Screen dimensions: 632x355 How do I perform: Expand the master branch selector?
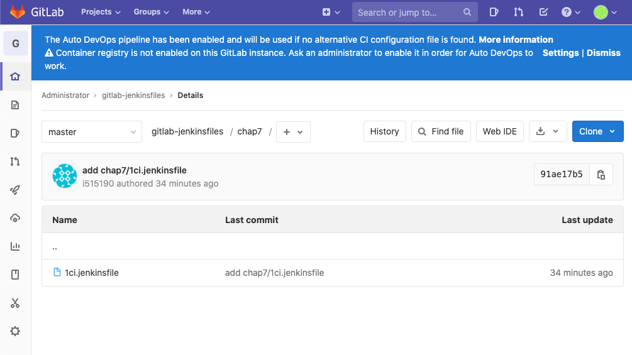(x=92, y=132)
